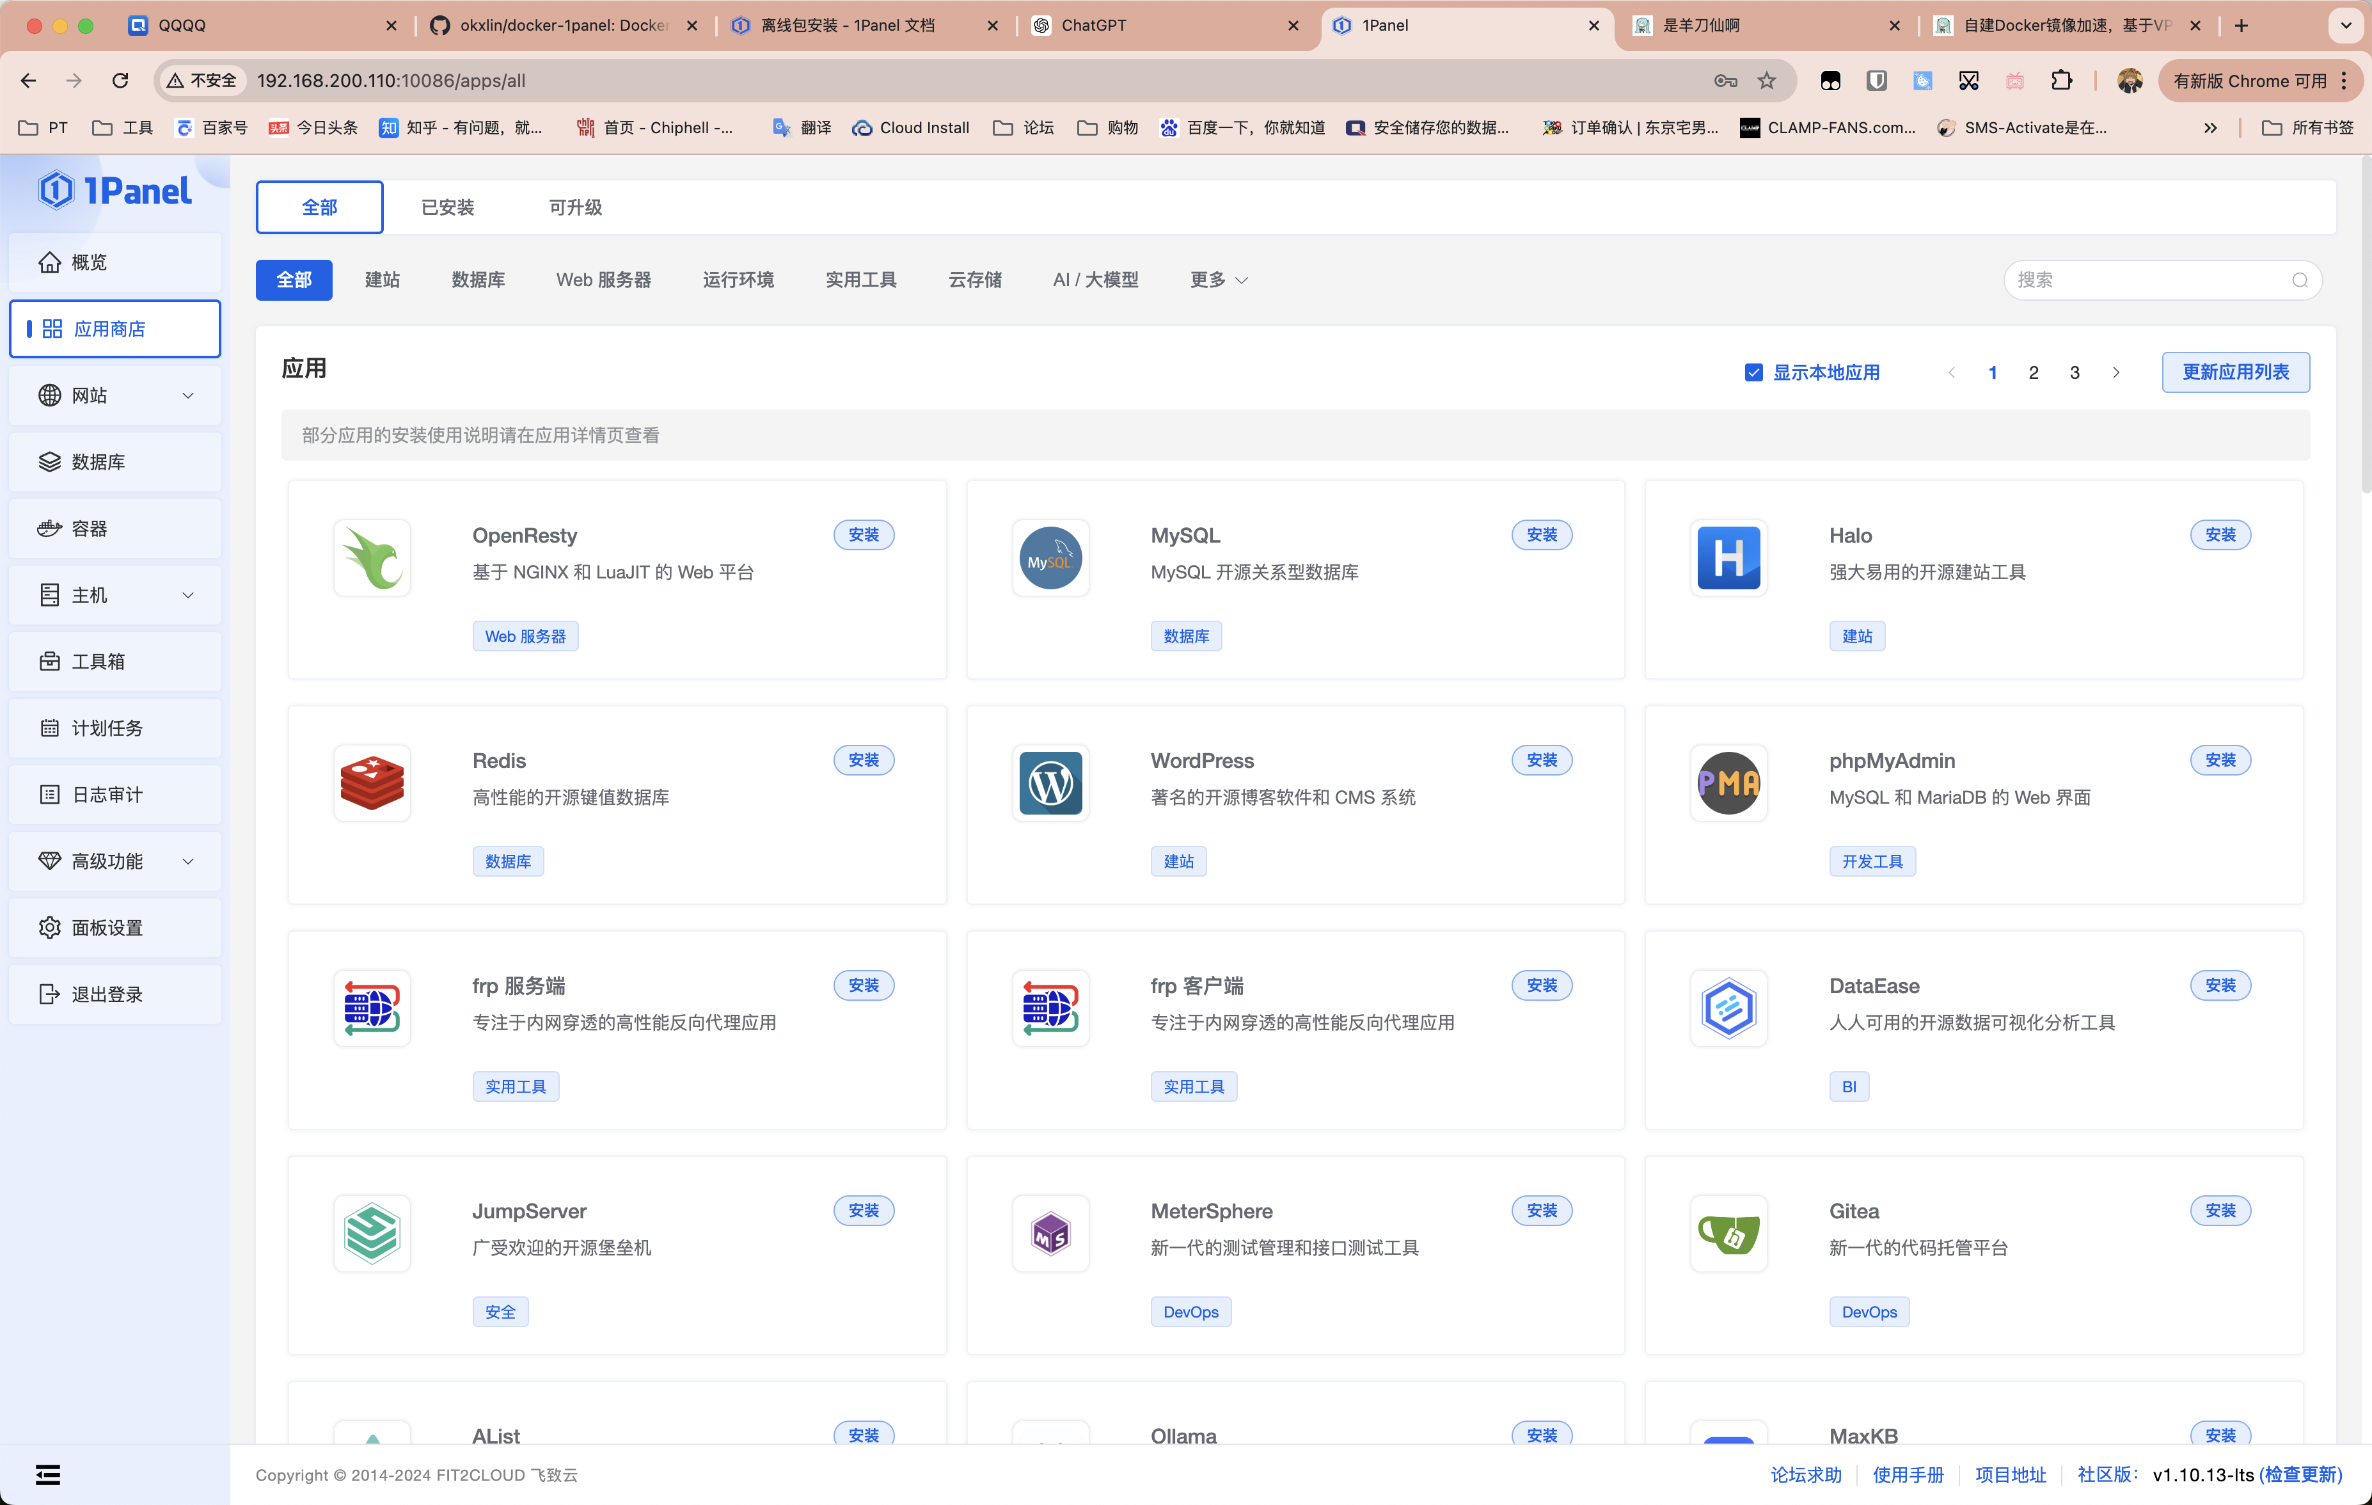Go to previous page of apps
This screenshot has width=2372, height=1505.
(x=1951, y=372)
